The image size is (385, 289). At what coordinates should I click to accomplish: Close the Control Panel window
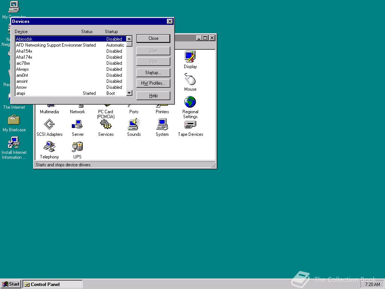click(x=212, y=38)
